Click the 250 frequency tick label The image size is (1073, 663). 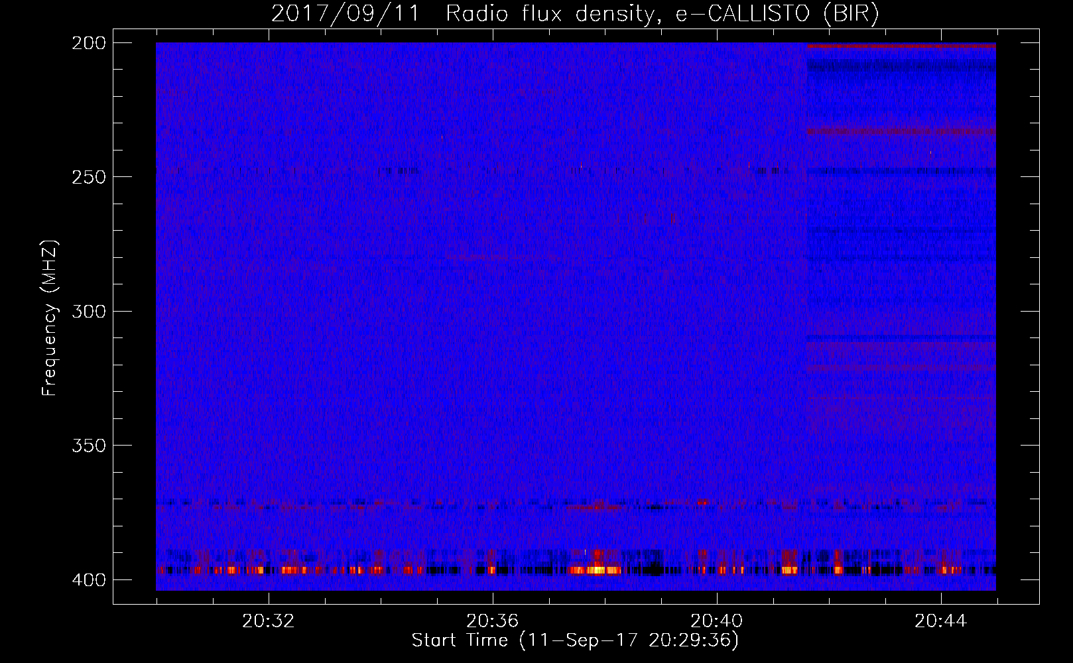pyautogui.click(x=88, y=177)
